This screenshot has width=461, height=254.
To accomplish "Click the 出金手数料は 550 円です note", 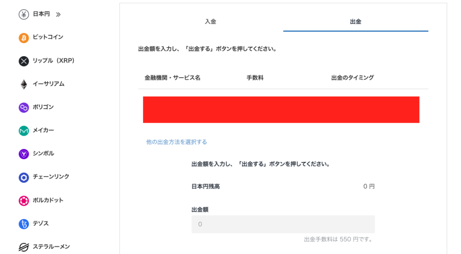I will point(339,240).
